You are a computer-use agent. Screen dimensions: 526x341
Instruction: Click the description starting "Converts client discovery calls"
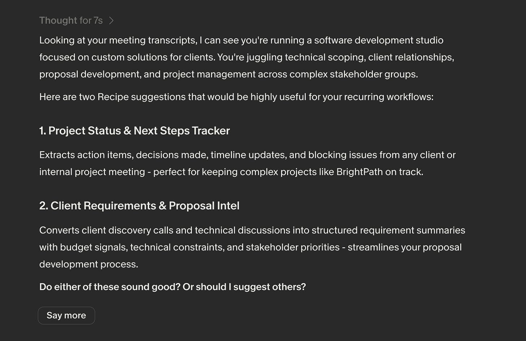[252, 247]
